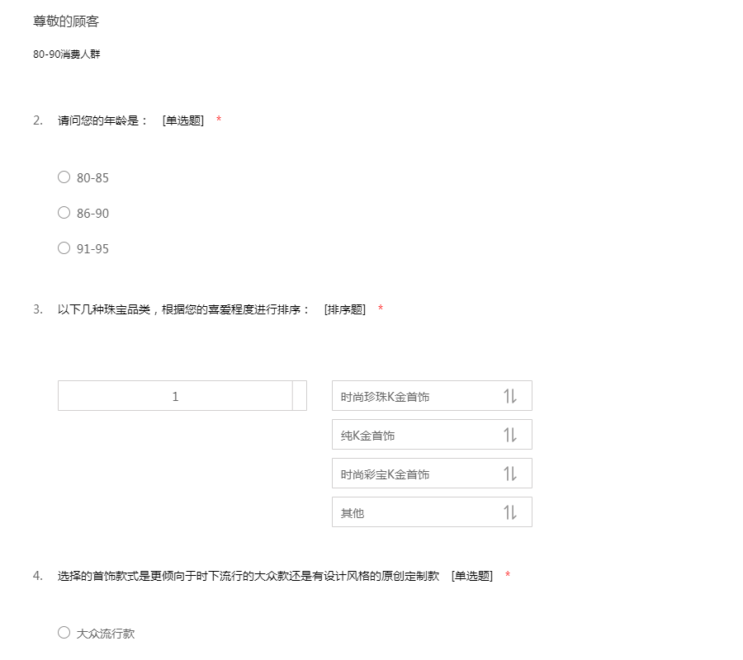Click the small box beside ranking slot 1

pyautogui.click(x=300, y=396)
